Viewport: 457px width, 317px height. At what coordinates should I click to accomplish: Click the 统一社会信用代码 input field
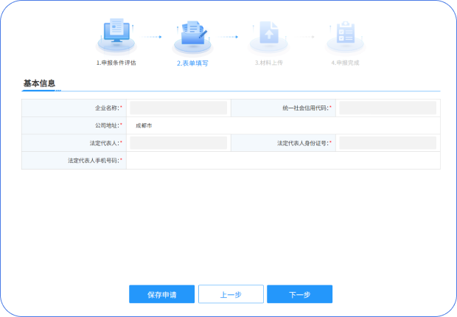[x=387, y=108]
